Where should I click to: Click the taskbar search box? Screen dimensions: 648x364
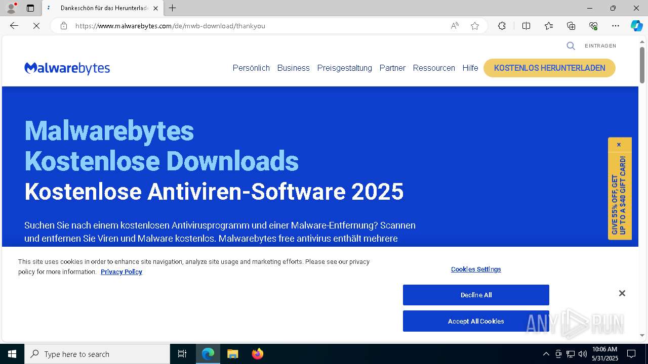(x=97, y=354)
